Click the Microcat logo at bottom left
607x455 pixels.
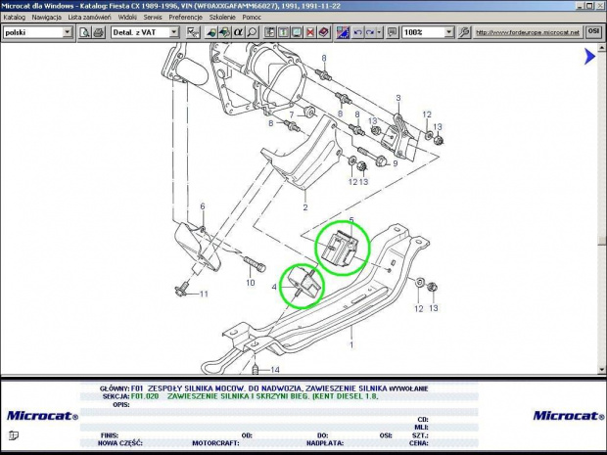tap(42, 416)
